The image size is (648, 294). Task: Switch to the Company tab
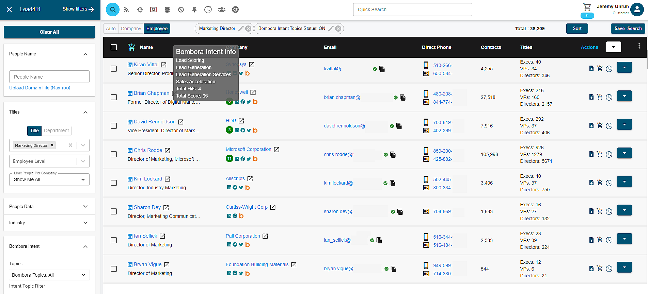click(x=131, y=29)
